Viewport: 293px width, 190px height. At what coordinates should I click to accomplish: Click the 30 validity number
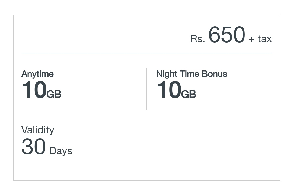point(34,147)
